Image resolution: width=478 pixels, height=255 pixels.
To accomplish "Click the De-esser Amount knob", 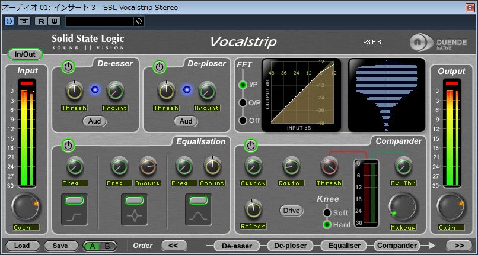I will pos(115,91).
